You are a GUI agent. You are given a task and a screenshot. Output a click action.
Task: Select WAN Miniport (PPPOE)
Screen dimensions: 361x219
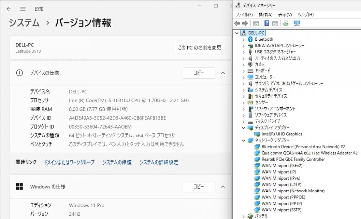pos(283,197)
